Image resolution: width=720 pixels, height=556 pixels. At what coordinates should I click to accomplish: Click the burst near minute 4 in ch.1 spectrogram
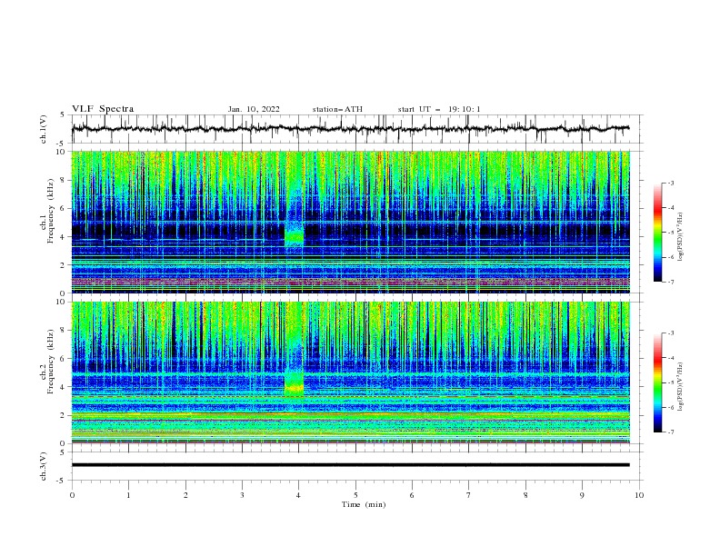point(294,236)
